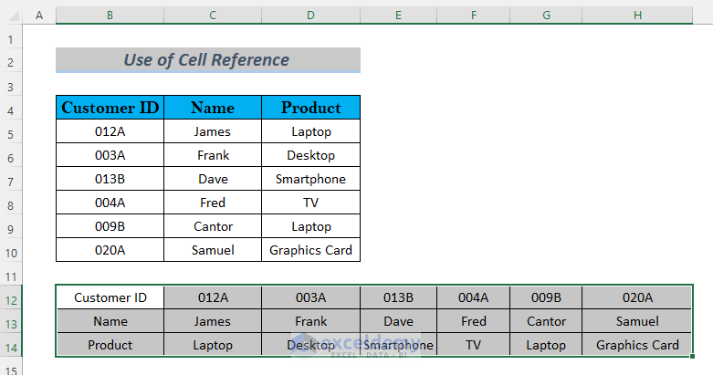Select cell Graphics Card in row 14
Screen dimensions: 713x375
pyautogui.click(x=637, y=345)
